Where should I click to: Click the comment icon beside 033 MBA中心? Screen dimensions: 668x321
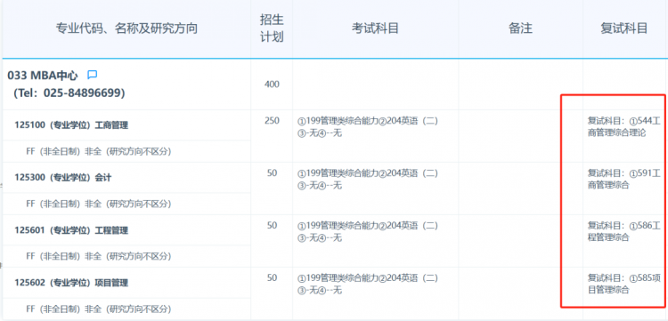[92, 76]
